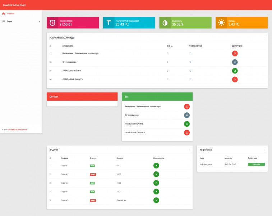Click the home icon in sidebar

pyautogui.click(x=4, y=14)
